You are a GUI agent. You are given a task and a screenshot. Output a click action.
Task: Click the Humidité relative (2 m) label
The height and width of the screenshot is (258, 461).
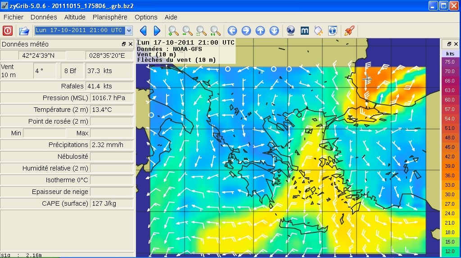(55, 168)
